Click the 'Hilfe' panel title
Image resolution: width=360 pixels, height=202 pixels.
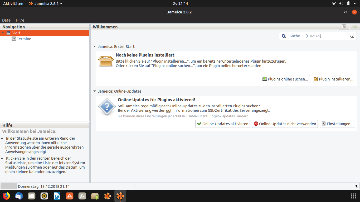[x=7, y=125]
